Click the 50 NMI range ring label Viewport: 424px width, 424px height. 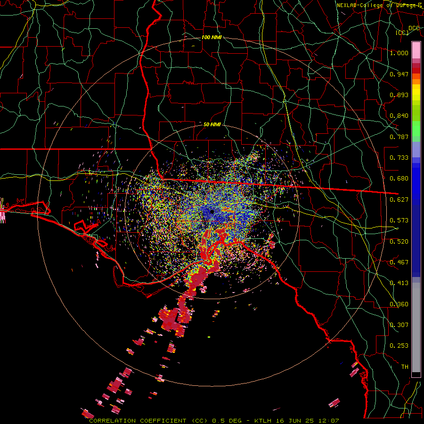pos(212,124)
